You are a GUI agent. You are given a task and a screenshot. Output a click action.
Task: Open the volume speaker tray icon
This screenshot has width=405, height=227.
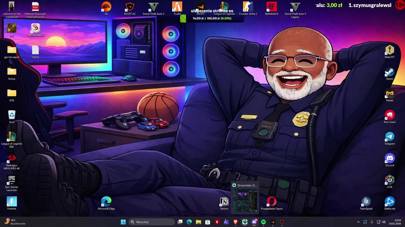click(x=384, y=222)
